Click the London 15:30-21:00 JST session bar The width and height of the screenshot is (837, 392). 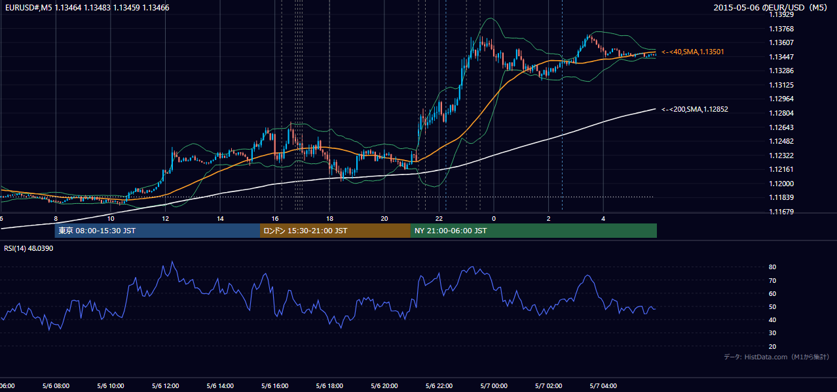point(335,231)
